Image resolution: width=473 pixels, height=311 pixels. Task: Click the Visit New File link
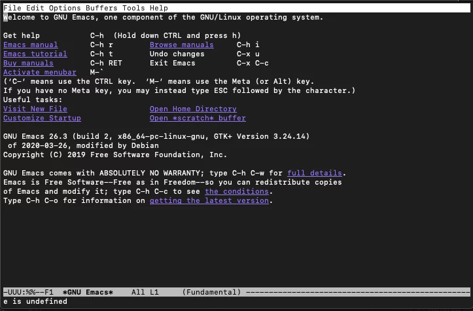pyautogui.click(x=35, y=109)
